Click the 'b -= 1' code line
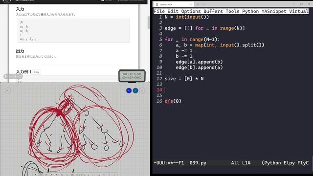This screenshot has width=313, height=176. click(x=184, y=56)
